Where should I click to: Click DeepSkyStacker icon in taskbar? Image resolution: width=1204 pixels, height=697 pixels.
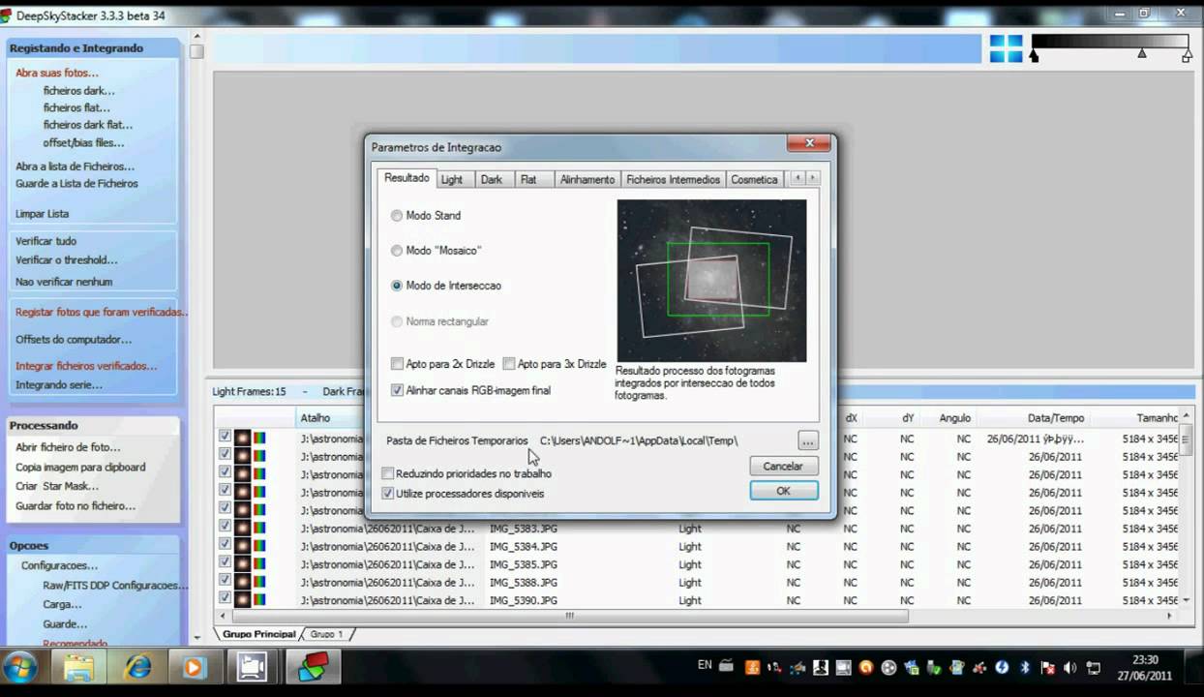(312, 667)
